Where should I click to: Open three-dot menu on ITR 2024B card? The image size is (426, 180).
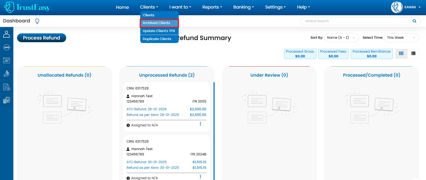click(x=200, y=177)
